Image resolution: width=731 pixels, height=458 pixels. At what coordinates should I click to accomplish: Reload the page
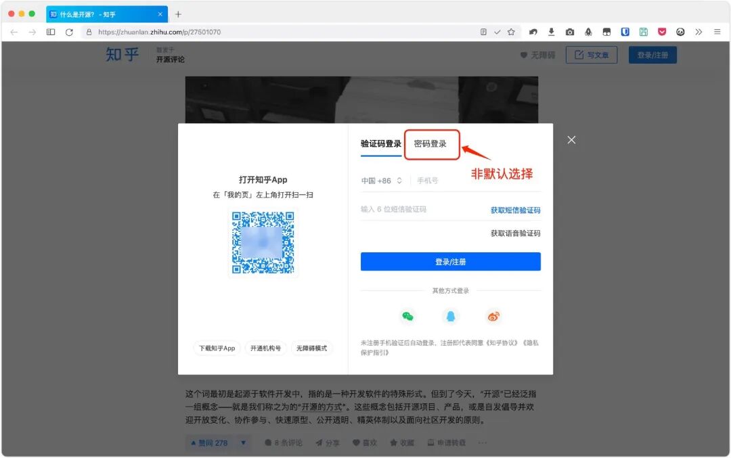coord(69,32)
